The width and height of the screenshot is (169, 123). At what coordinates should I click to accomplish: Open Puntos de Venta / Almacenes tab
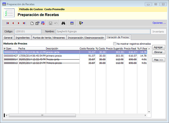[49, 38]
